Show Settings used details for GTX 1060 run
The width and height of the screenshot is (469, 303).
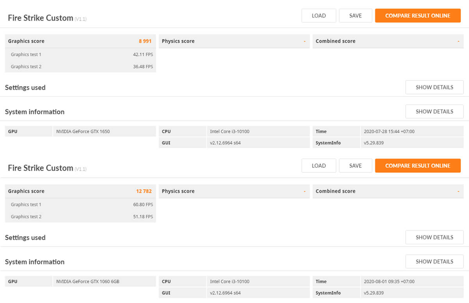coord(434,237)
